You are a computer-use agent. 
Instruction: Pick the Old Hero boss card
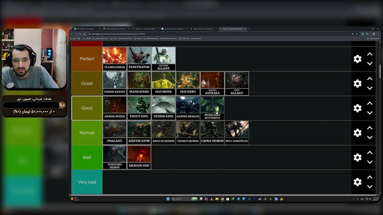188,84
